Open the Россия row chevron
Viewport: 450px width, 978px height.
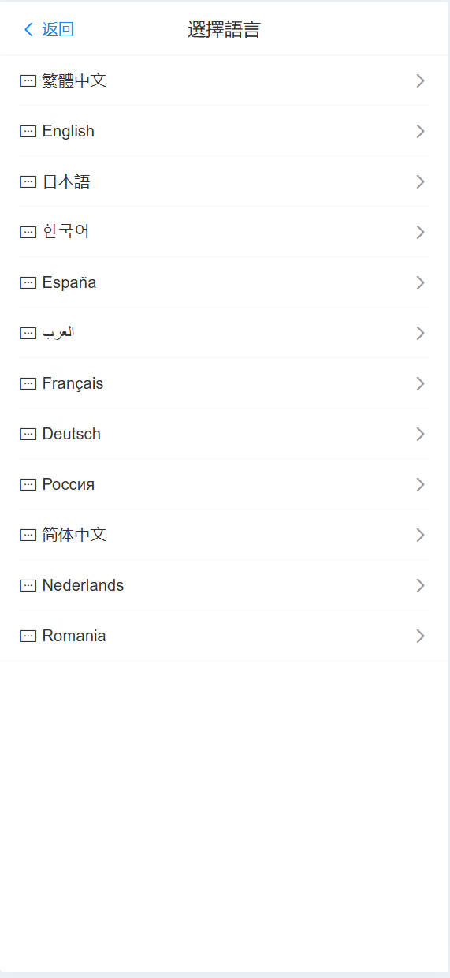pos(421,484)
